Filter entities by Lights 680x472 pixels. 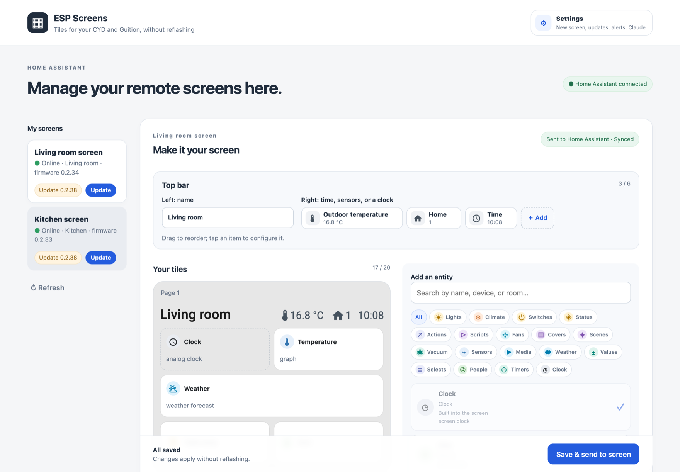point(448,317)
